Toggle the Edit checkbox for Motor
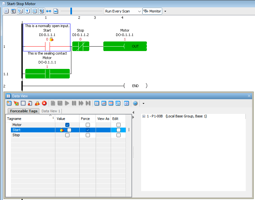This screenshot has width=255, height=200. 118,125
